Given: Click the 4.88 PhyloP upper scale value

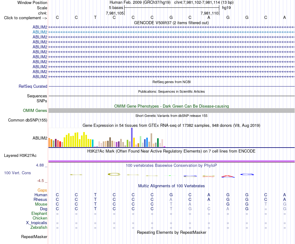Looking at the screenshot, I should tap(40, 165).
